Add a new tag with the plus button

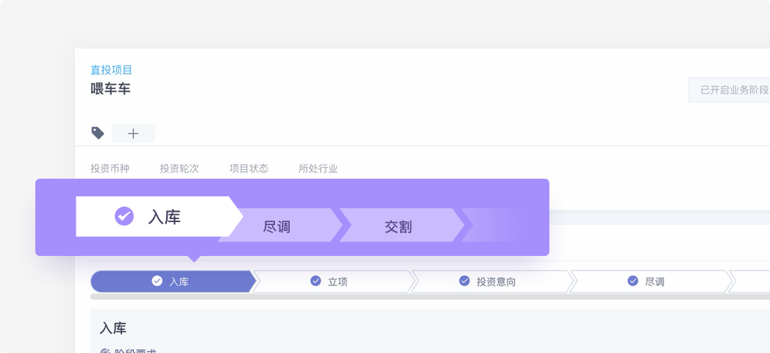(x=133, y=134)
